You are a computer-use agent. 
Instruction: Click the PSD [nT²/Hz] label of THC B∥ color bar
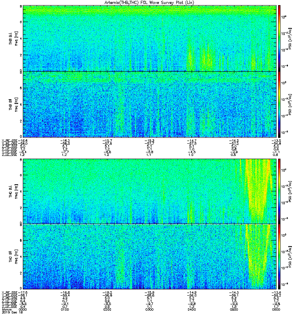[290, 257]
